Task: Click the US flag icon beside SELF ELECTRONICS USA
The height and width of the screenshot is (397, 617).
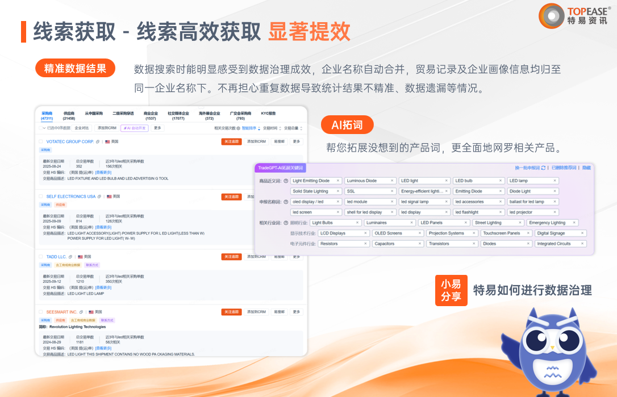Action: pyautogui.click(x=109, y=196)
